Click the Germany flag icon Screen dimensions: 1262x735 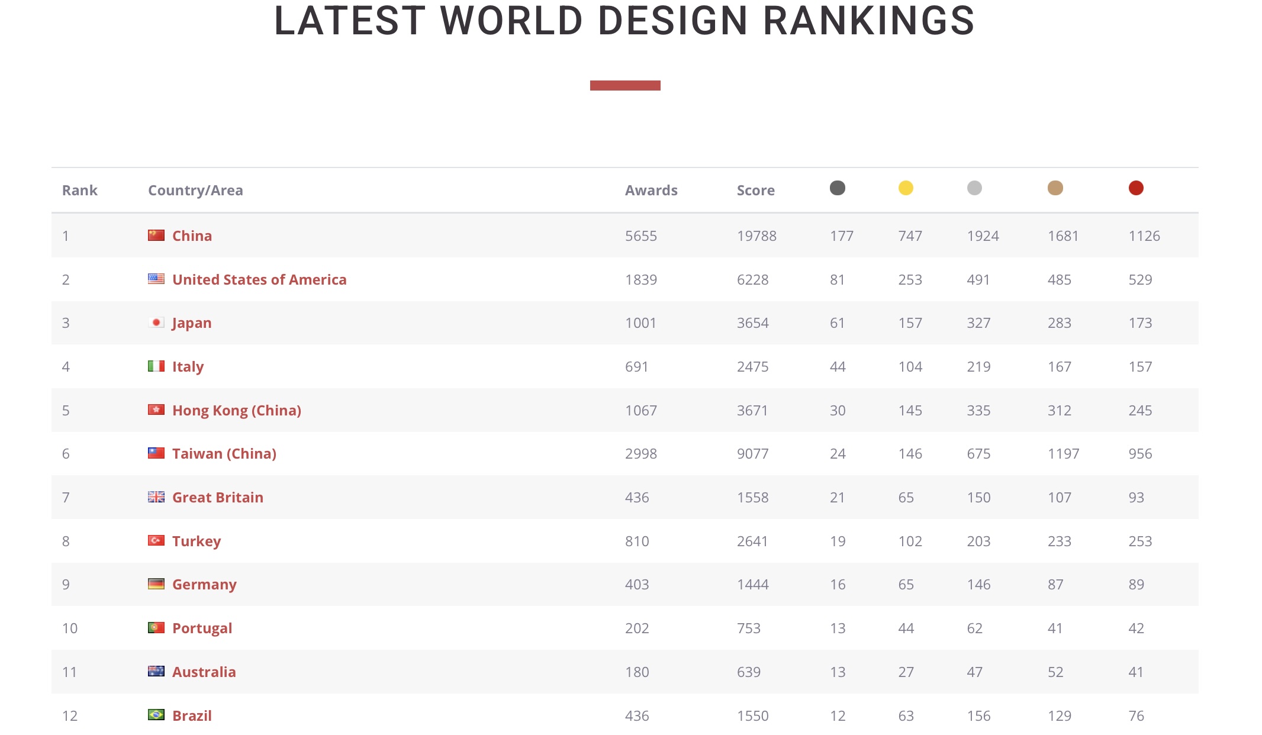[156, 584]
